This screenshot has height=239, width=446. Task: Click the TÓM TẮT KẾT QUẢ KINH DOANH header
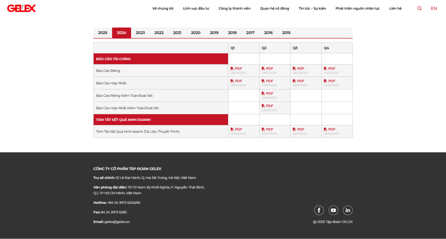pos(161,120)
